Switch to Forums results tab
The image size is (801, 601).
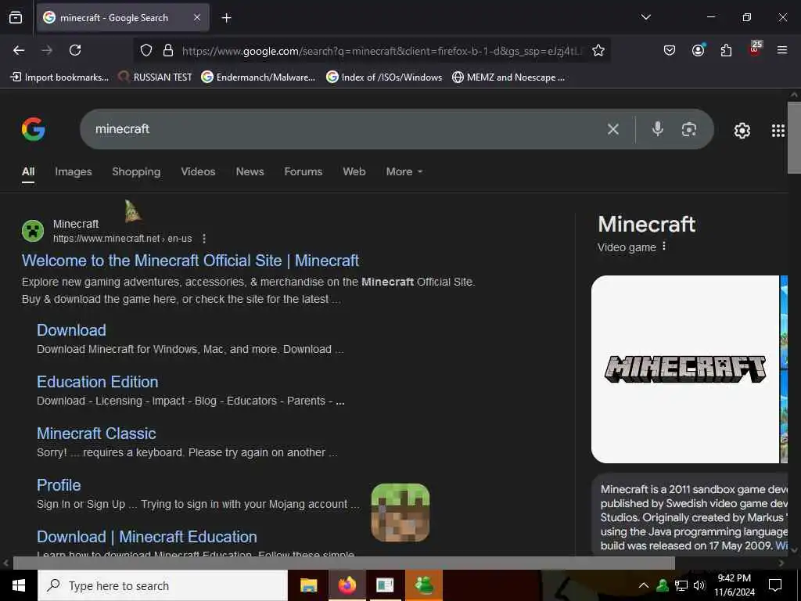(x=303, y=171)
